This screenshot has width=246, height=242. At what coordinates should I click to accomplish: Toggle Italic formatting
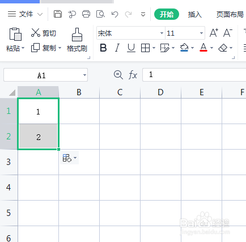tap(117, 48)
